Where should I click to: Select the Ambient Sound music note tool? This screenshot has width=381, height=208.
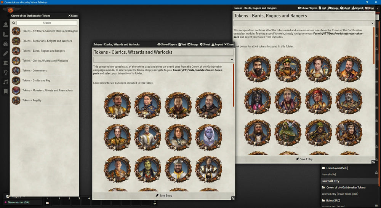pyautogui.click(x=6, y=82)
